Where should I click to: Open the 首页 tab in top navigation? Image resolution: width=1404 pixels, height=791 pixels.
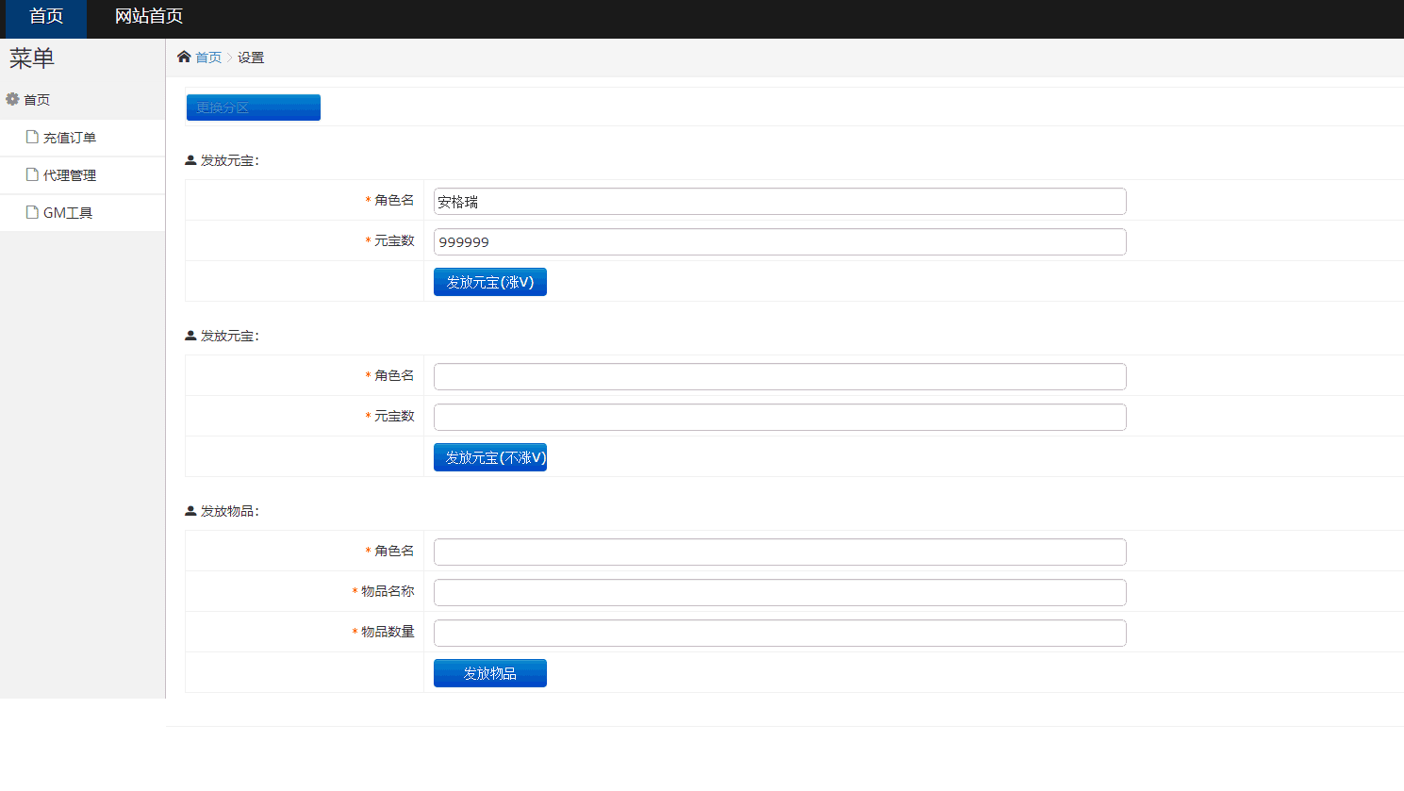pyautogui.click(x=45, y=17)
